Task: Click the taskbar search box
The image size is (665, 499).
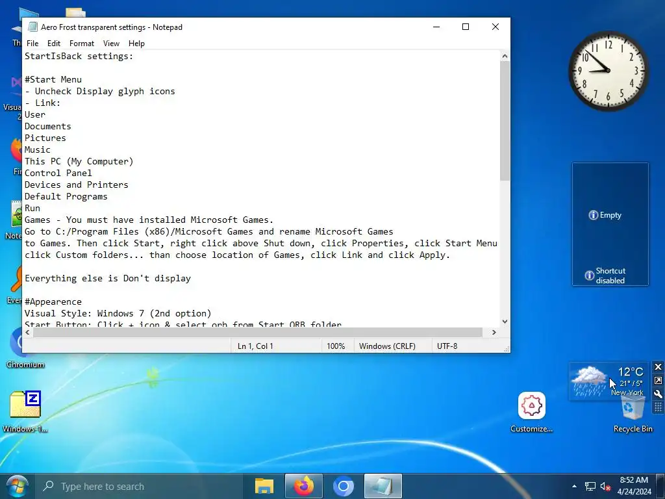Action: point(139,486)
